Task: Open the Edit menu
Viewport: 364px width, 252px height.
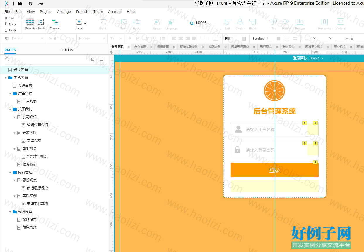Action: coord(18,12)
